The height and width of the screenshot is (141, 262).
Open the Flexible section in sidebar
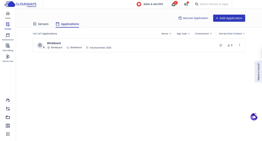[x=8, y=26]
